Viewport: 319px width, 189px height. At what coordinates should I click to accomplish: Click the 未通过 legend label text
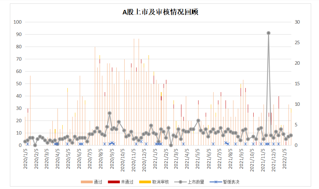(127, 182)
